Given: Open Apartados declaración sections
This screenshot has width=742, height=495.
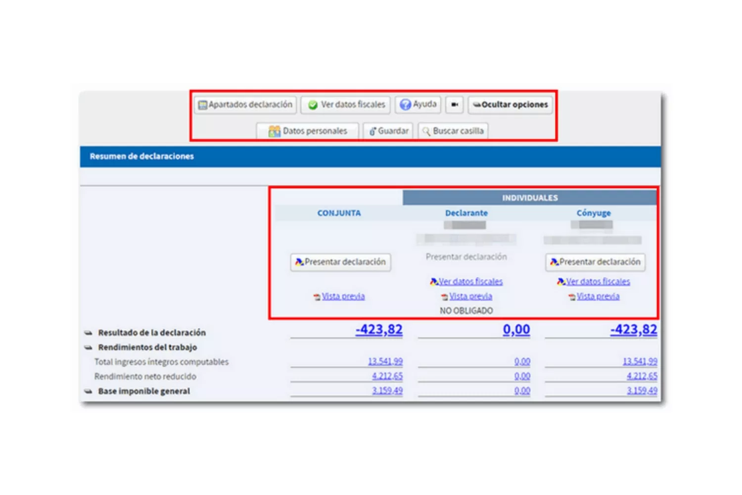Looking at the screenshot, I should pos(245,105).
